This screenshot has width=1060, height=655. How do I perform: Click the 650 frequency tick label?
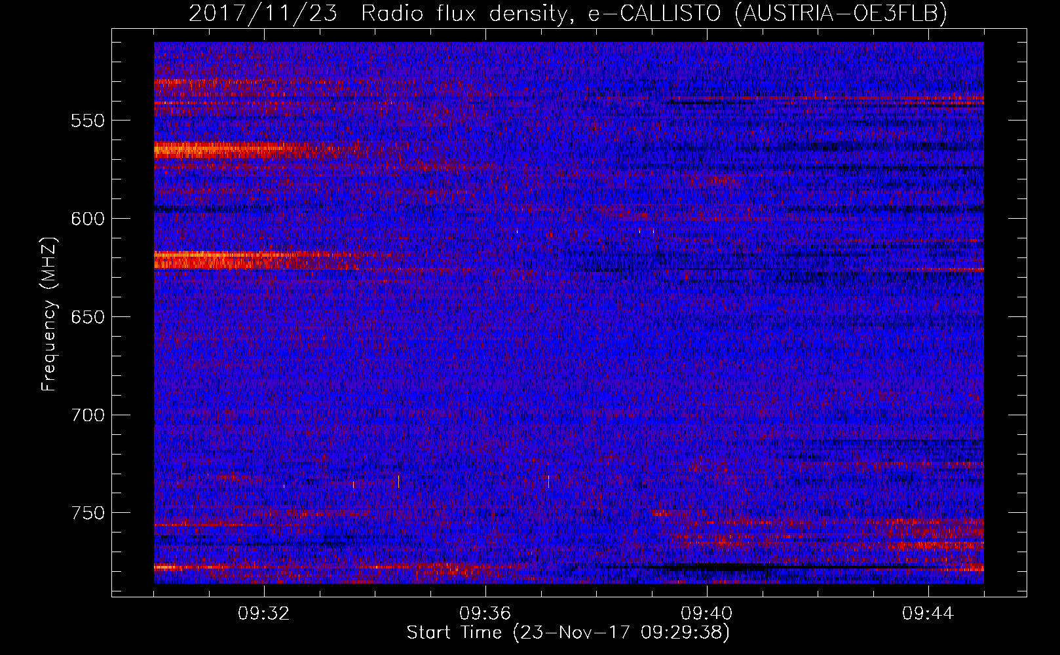click(x=88, y=318)
